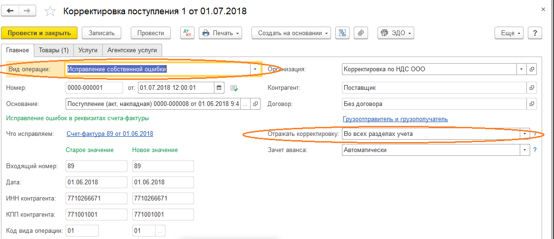Image resolution: width=554 pixels, height=239 pixels.
Task: Click the Провести button
Action: coord(151,33)
